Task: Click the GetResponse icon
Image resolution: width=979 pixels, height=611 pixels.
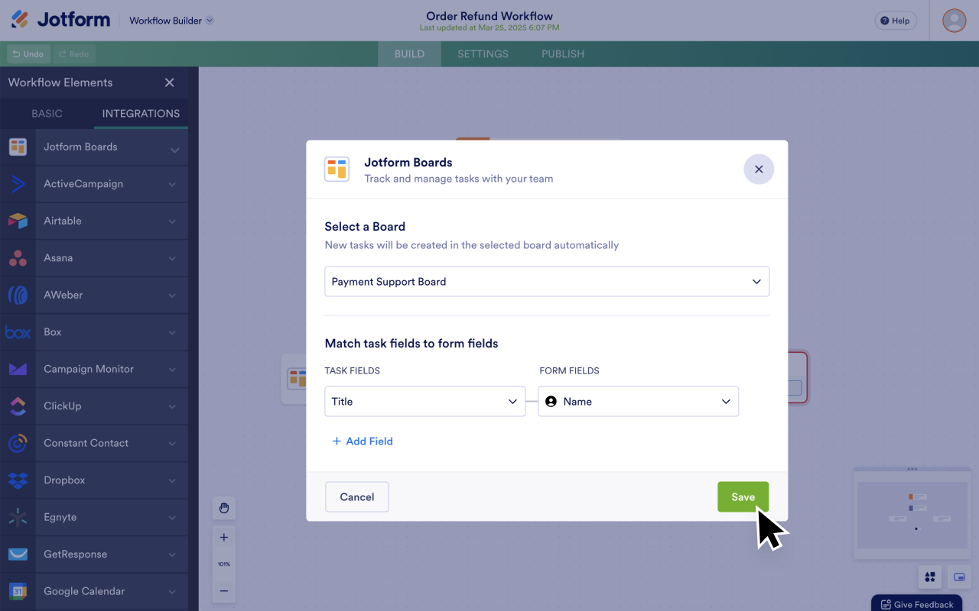Action: [18, 554]
